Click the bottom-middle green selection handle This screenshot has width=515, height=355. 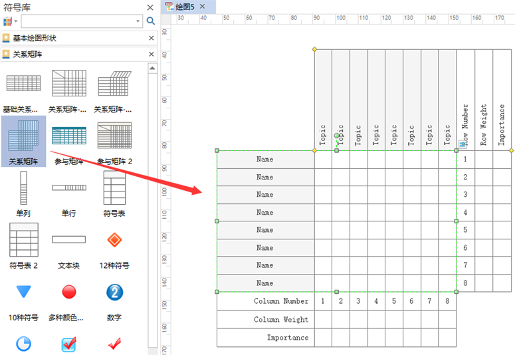tap(336, 292)
